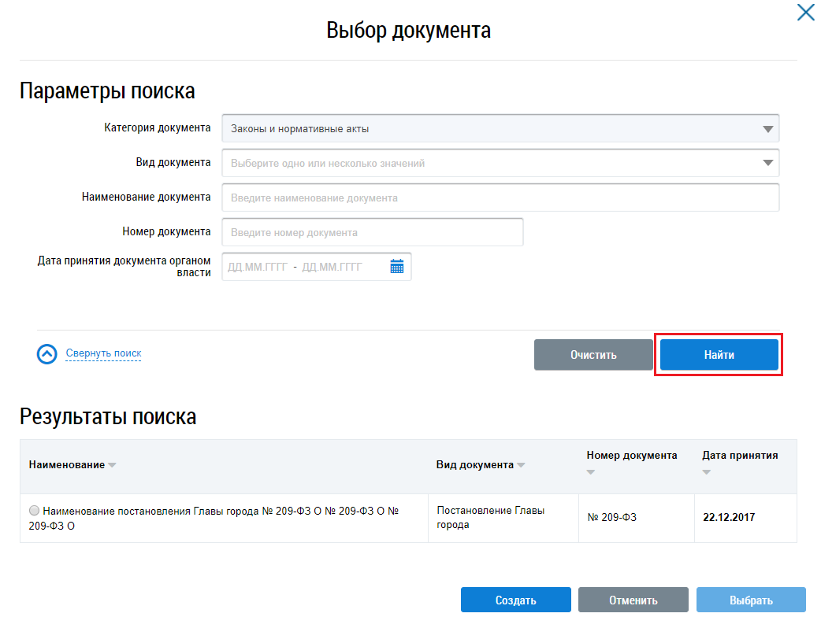
Task: Expand the Категория документа dropdown
Action: pyautogui.click(x=768, y=129)
